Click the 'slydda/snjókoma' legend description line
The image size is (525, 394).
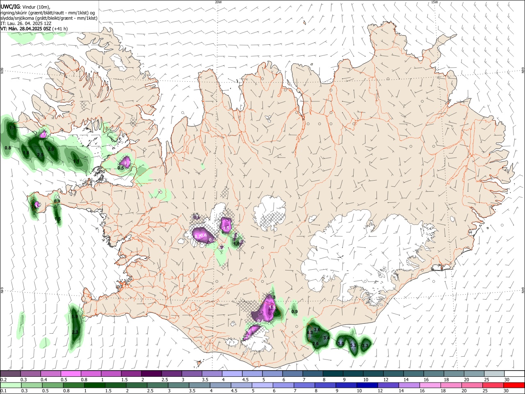tap(49, 18)
